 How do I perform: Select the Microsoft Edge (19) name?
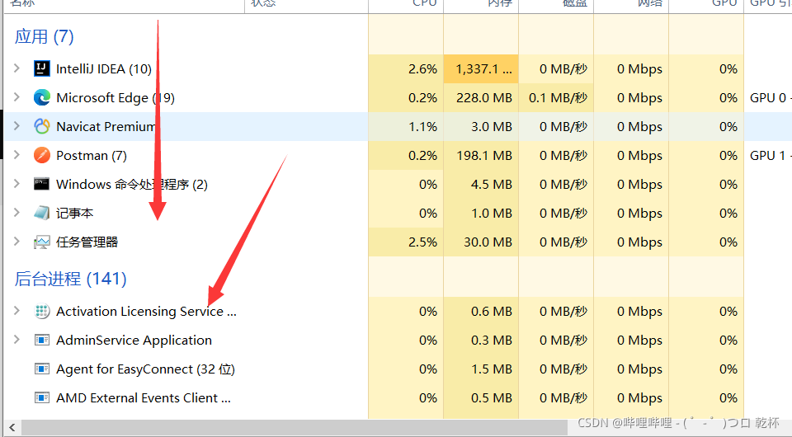point(115,98)
